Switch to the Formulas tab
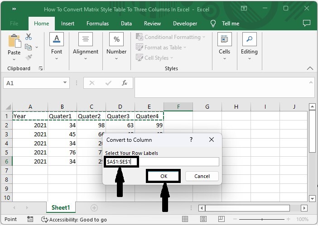This screenshot has width=318, height=226. coord(97,24)
